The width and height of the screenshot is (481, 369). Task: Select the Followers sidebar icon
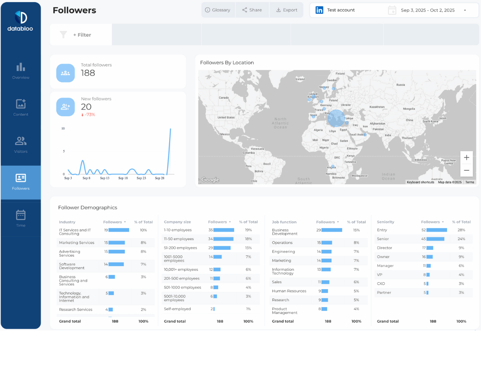coord(20,178)
